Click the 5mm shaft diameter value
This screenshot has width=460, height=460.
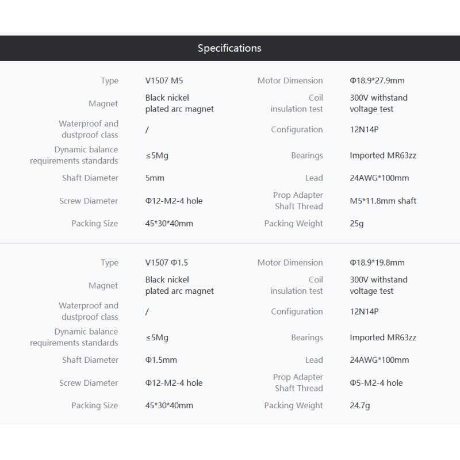pos(155,178)
